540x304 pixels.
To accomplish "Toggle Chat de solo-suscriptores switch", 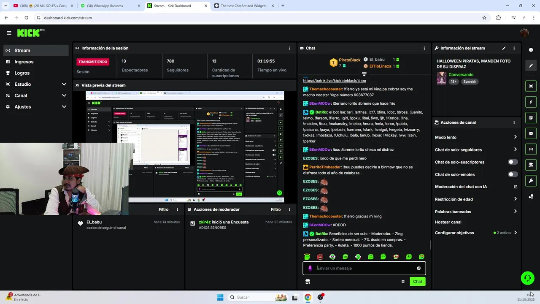I will 513,162.
